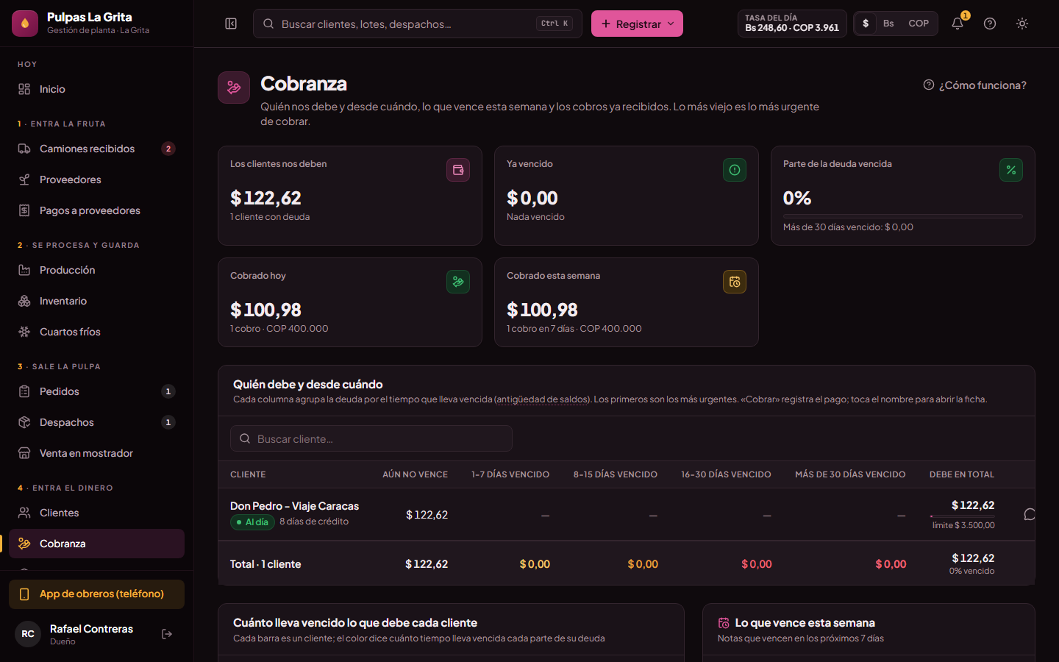
Task: Click Don Pedro's credit limit bar
Action: (x=963, y=516)
